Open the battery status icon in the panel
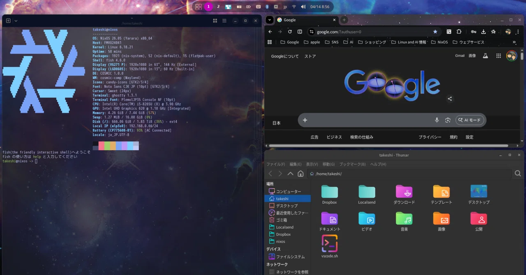Image resolution: width=526 pixels, height=275 pixels. point(249,7)
